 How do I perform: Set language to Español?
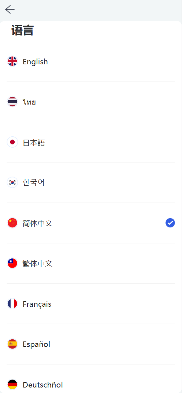coord(91,344)
